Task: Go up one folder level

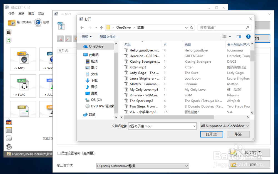Action: (101, 28)
